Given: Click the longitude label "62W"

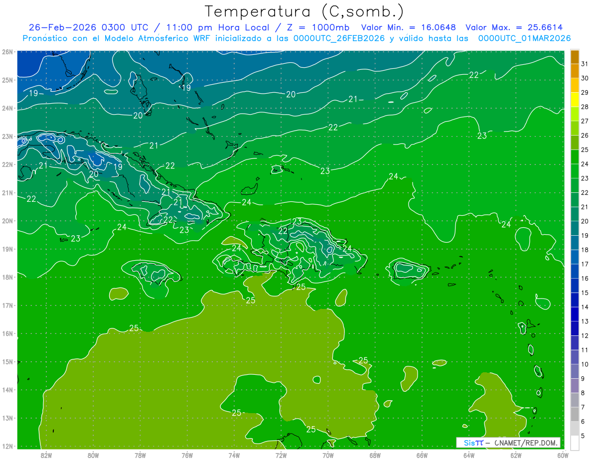Looking at the screenshot, I should (x=516, y=455).
